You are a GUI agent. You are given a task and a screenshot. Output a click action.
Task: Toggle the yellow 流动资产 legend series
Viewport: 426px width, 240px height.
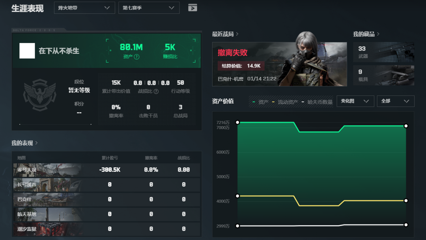pyautogui.click(x=285, y=102)
